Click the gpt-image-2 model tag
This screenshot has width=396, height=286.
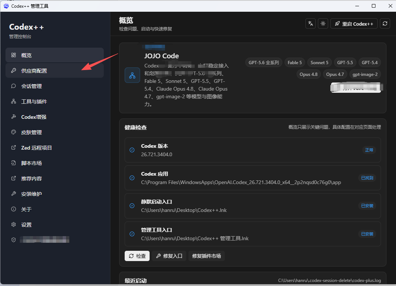coord(365,74)
